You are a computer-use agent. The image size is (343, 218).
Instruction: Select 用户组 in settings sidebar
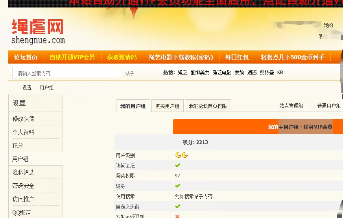pos(20,159)
